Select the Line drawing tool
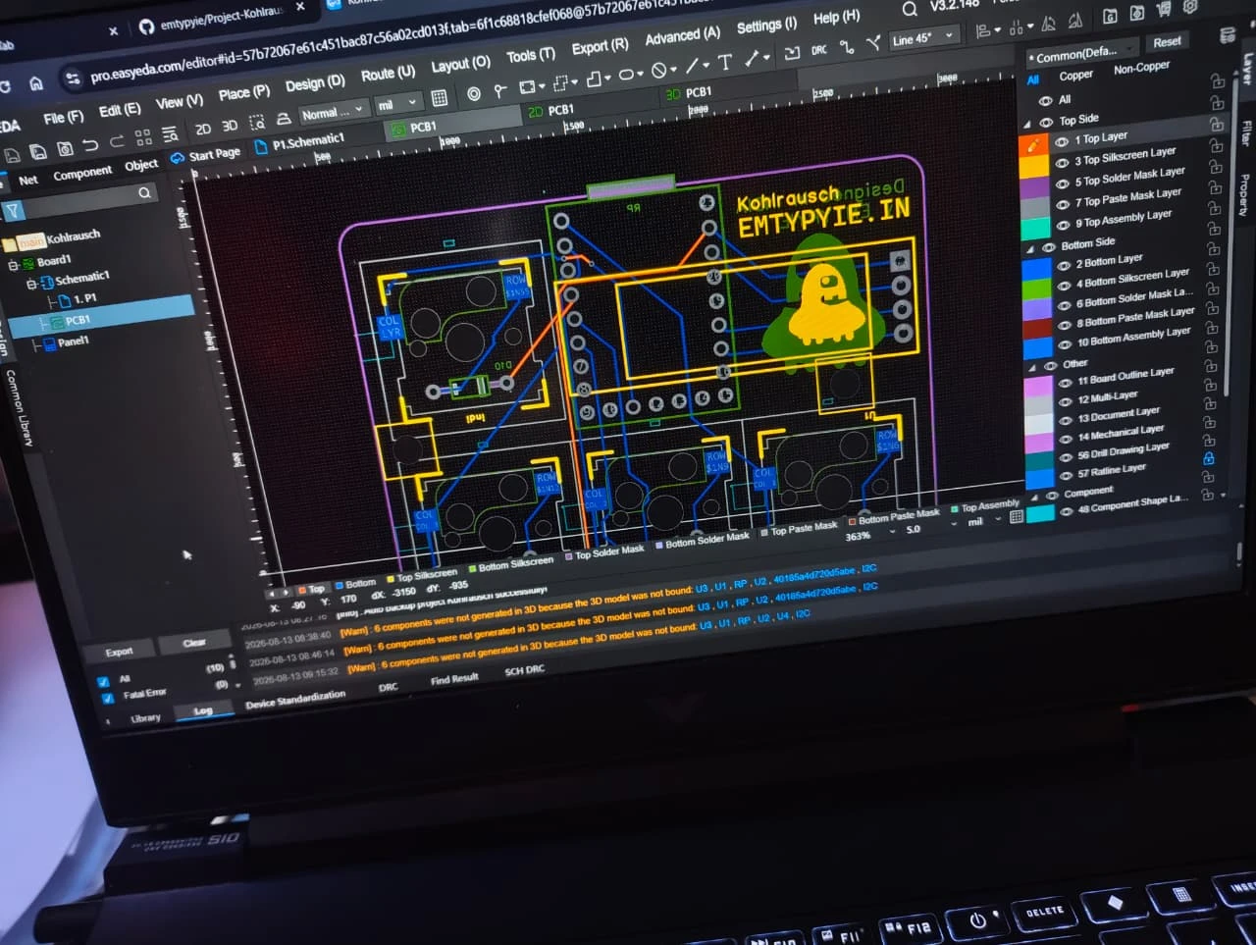This screenshot has height=945, width=1256. tap(692, 66)
